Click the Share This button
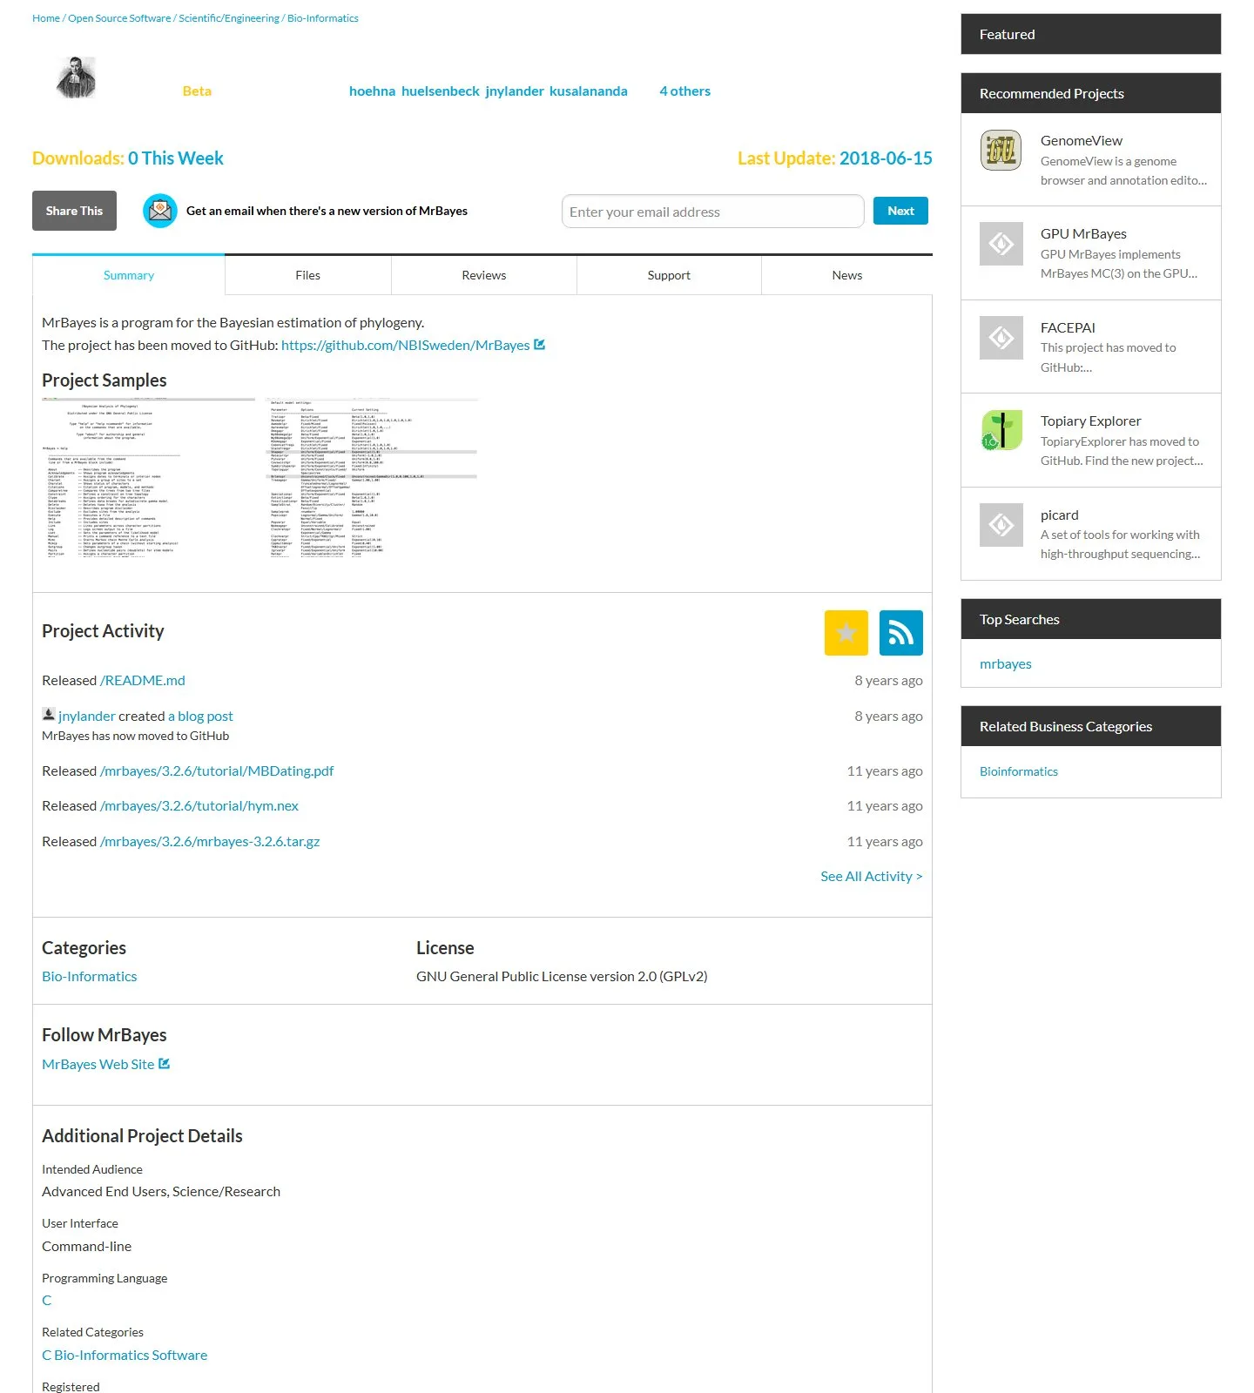This screenshot has width=1254, height=1393. tap(74, 211)
